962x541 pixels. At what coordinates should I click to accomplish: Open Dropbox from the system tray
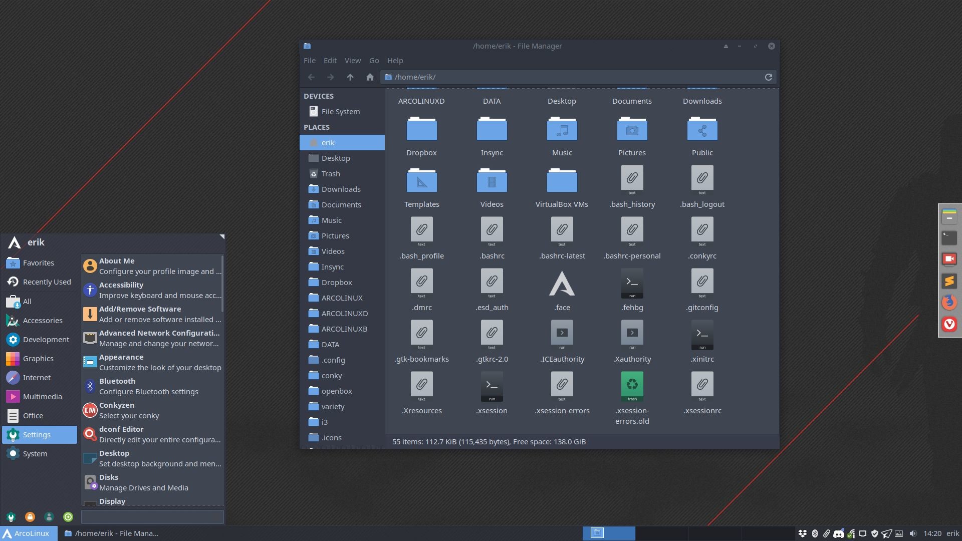pos(803,533)
